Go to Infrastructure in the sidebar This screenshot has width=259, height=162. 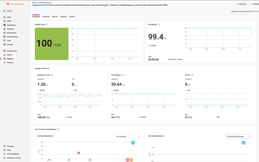[12, 37]
